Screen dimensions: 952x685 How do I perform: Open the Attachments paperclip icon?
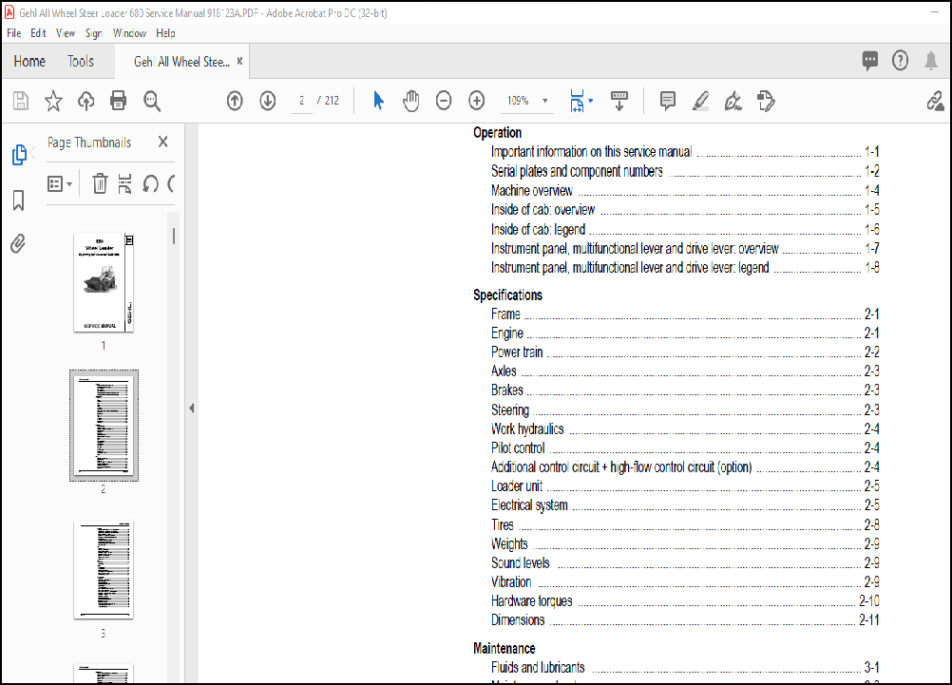click(18, 243)
